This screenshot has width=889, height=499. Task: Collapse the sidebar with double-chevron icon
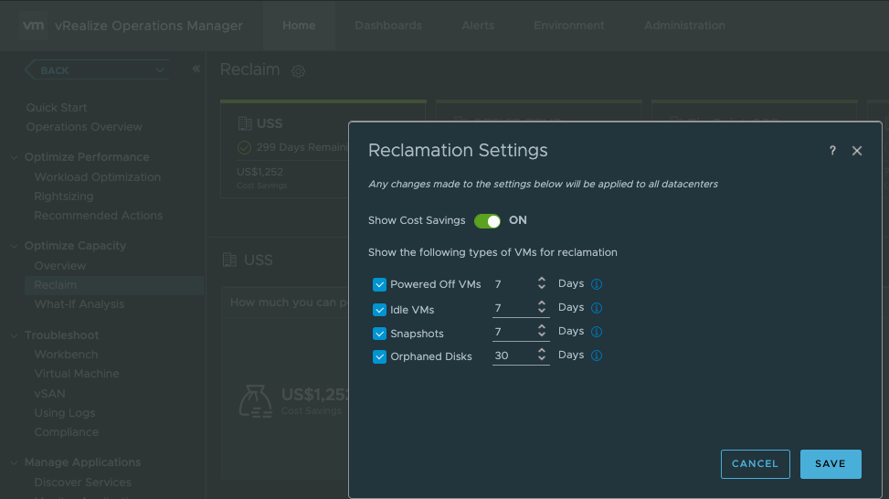point(196,69)
